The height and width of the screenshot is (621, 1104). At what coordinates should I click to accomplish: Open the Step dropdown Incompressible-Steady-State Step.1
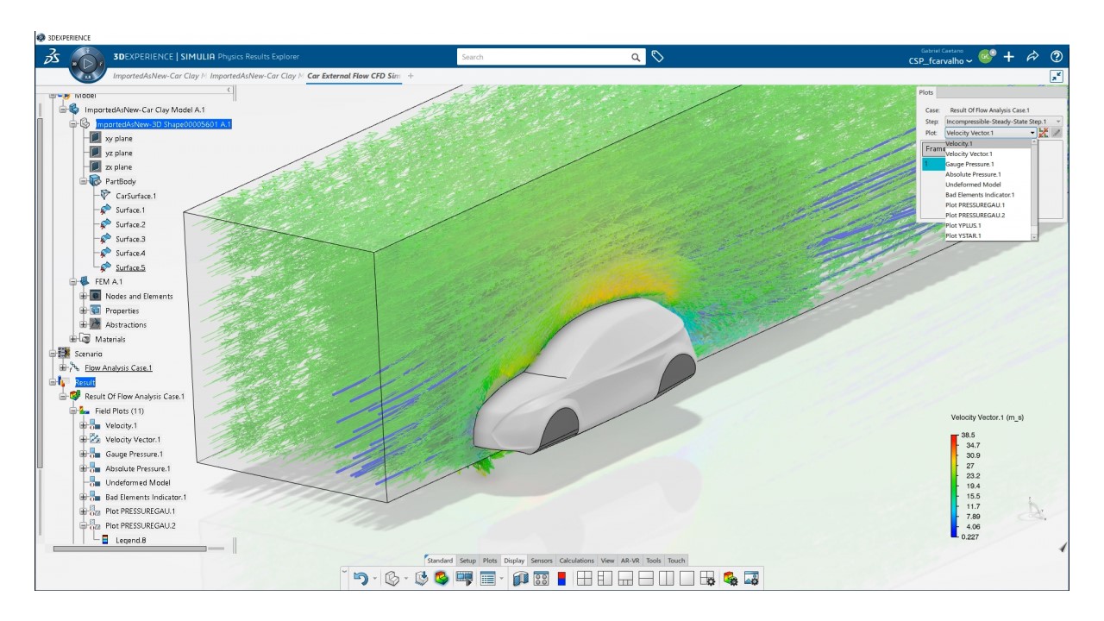[x=1004, y=122]
